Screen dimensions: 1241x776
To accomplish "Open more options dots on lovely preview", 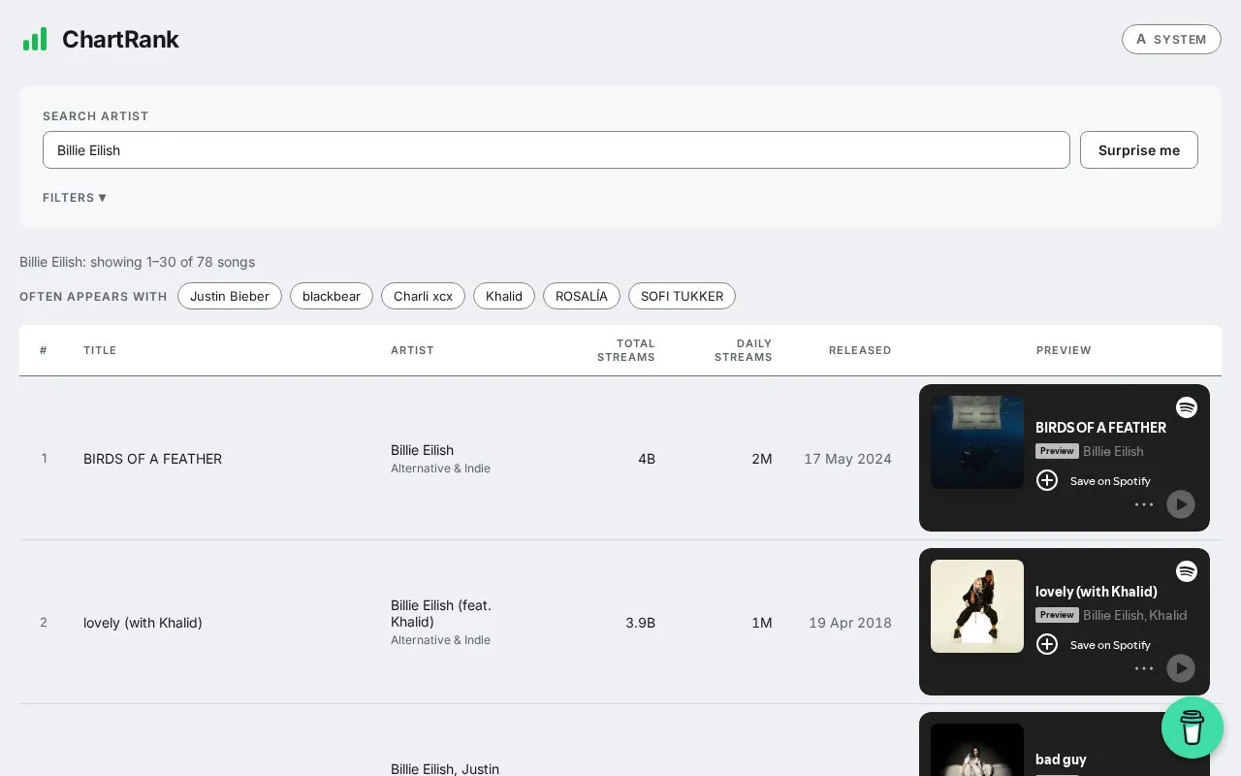I will 1144,668.
